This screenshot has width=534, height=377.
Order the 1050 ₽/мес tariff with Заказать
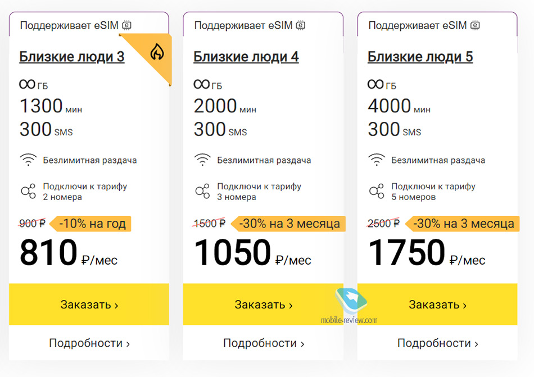(263, 304)
